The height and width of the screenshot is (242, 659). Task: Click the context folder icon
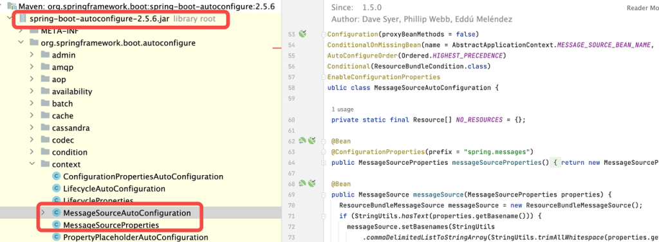45,164
